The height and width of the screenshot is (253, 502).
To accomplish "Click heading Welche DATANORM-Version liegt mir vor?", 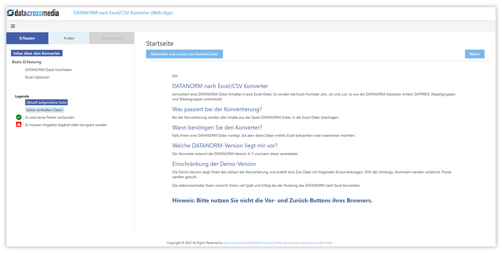I will tap(225, 146).
